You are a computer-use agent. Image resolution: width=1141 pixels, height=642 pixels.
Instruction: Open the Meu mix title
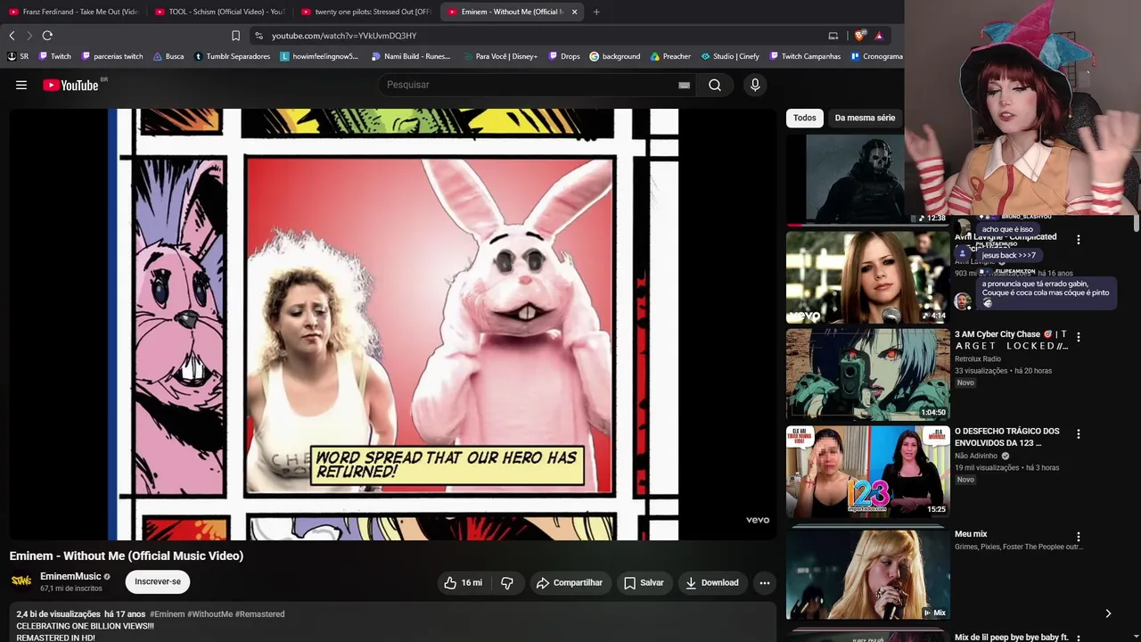click(x=971, y=534)
